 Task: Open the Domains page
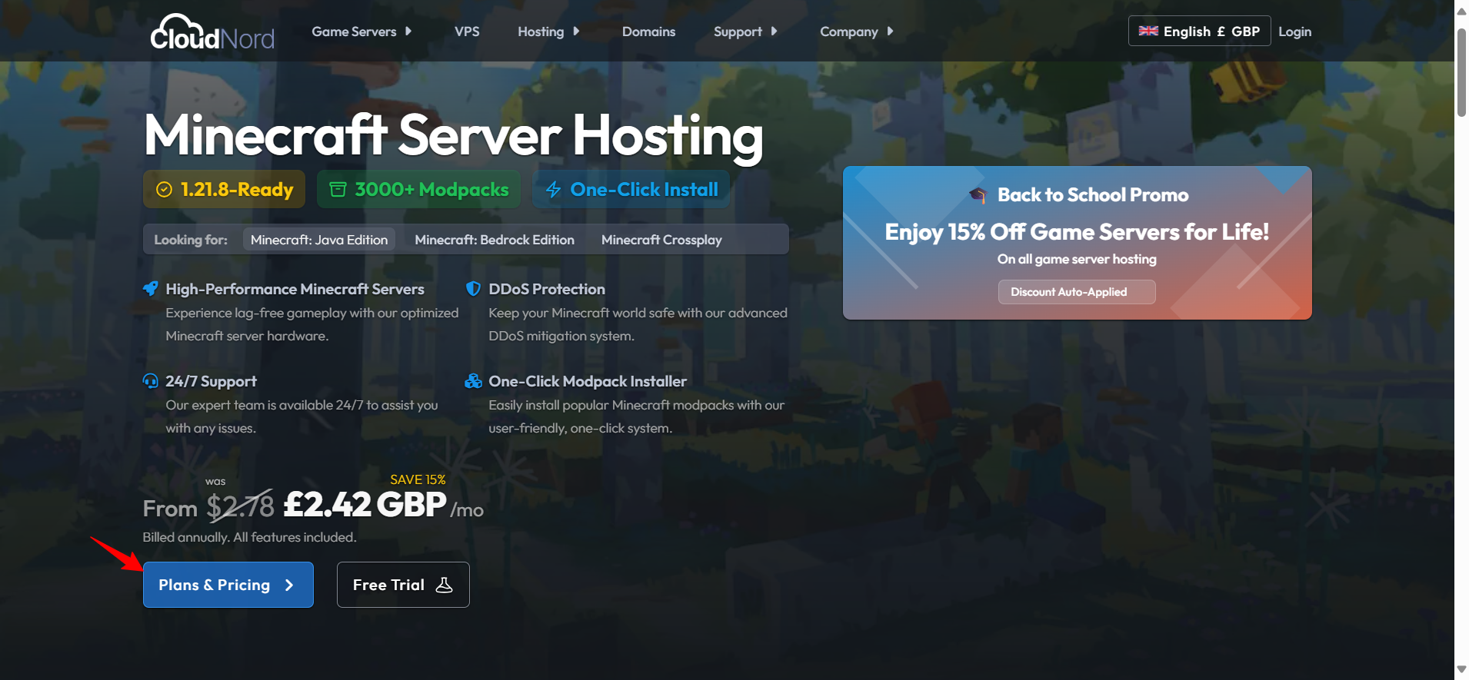tap(648, 32)
